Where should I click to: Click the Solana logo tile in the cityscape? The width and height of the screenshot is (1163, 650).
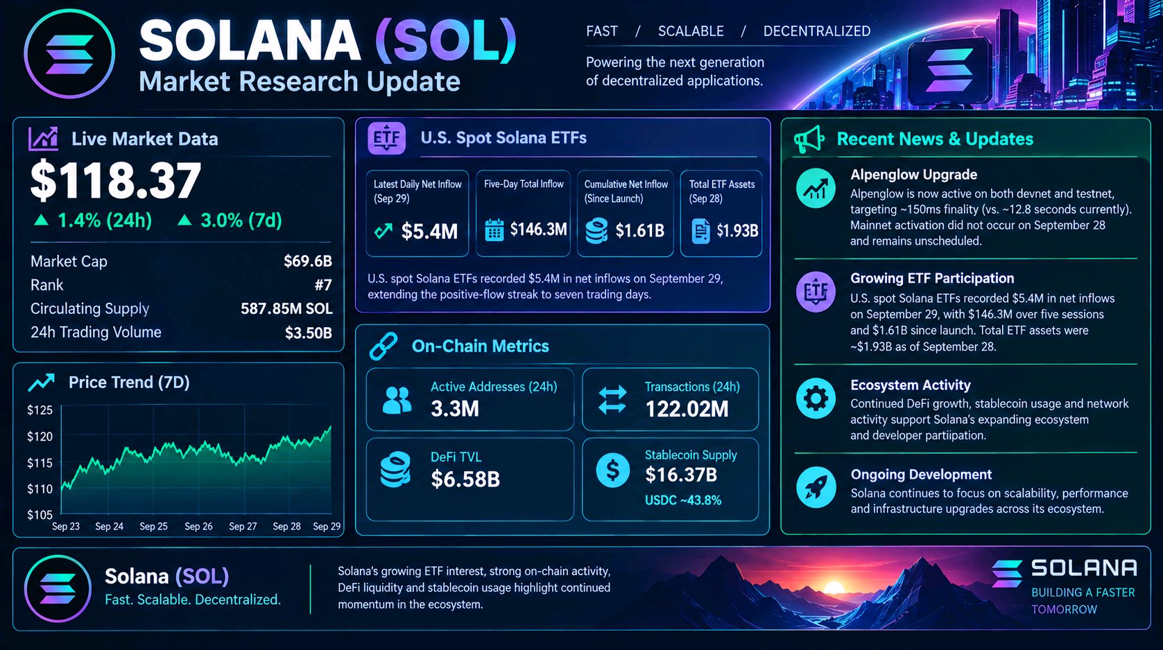[x=949, y=71]
